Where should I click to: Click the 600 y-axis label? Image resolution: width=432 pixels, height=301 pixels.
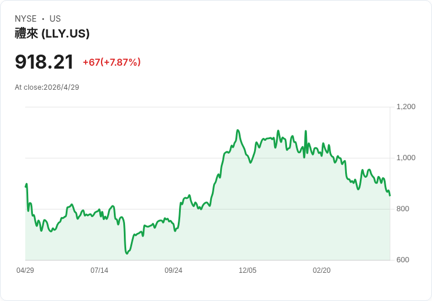point(403,260)
